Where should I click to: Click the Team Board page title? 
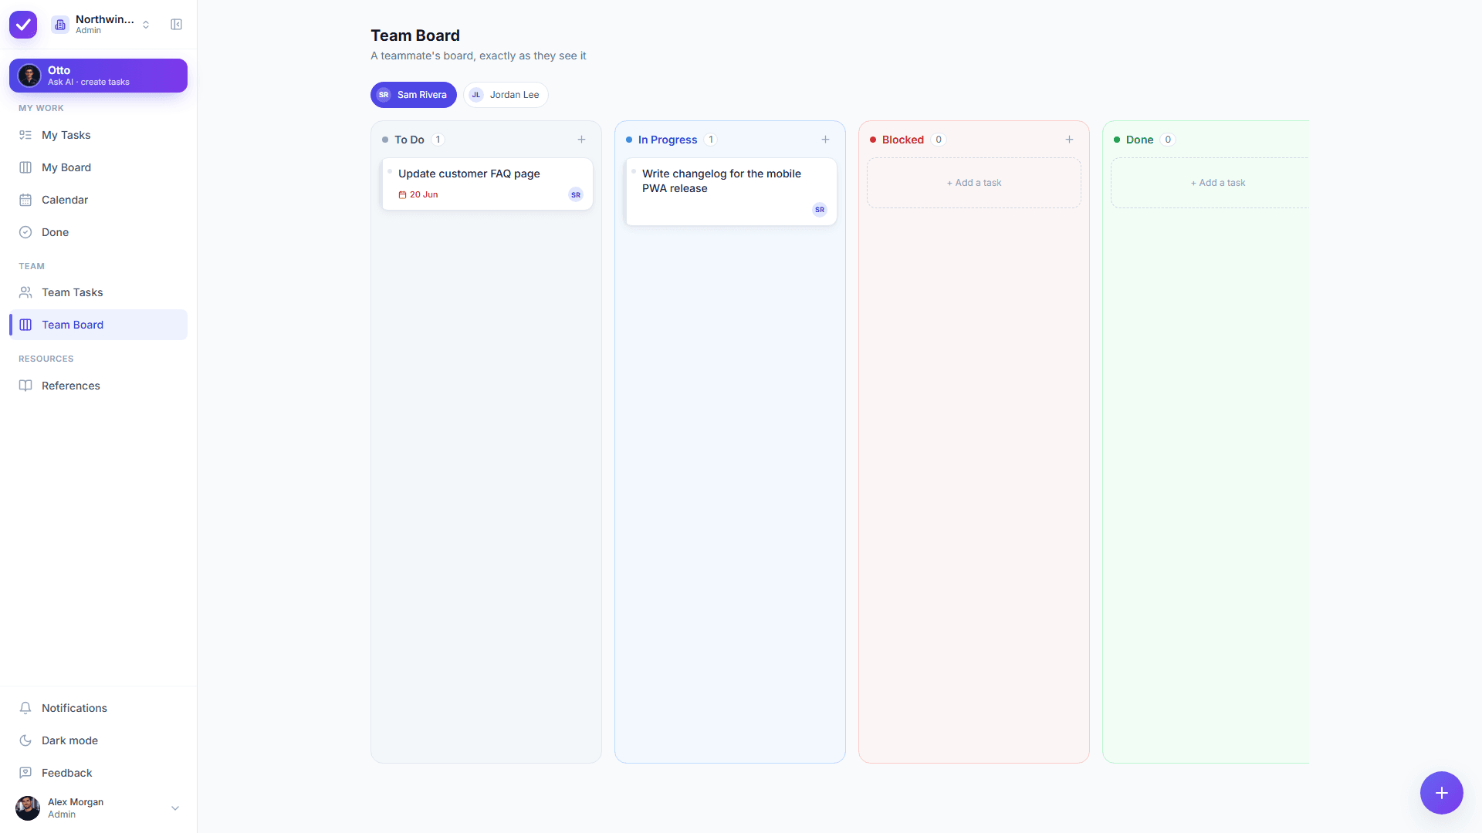pyautogui.click(x=415, y=35)
